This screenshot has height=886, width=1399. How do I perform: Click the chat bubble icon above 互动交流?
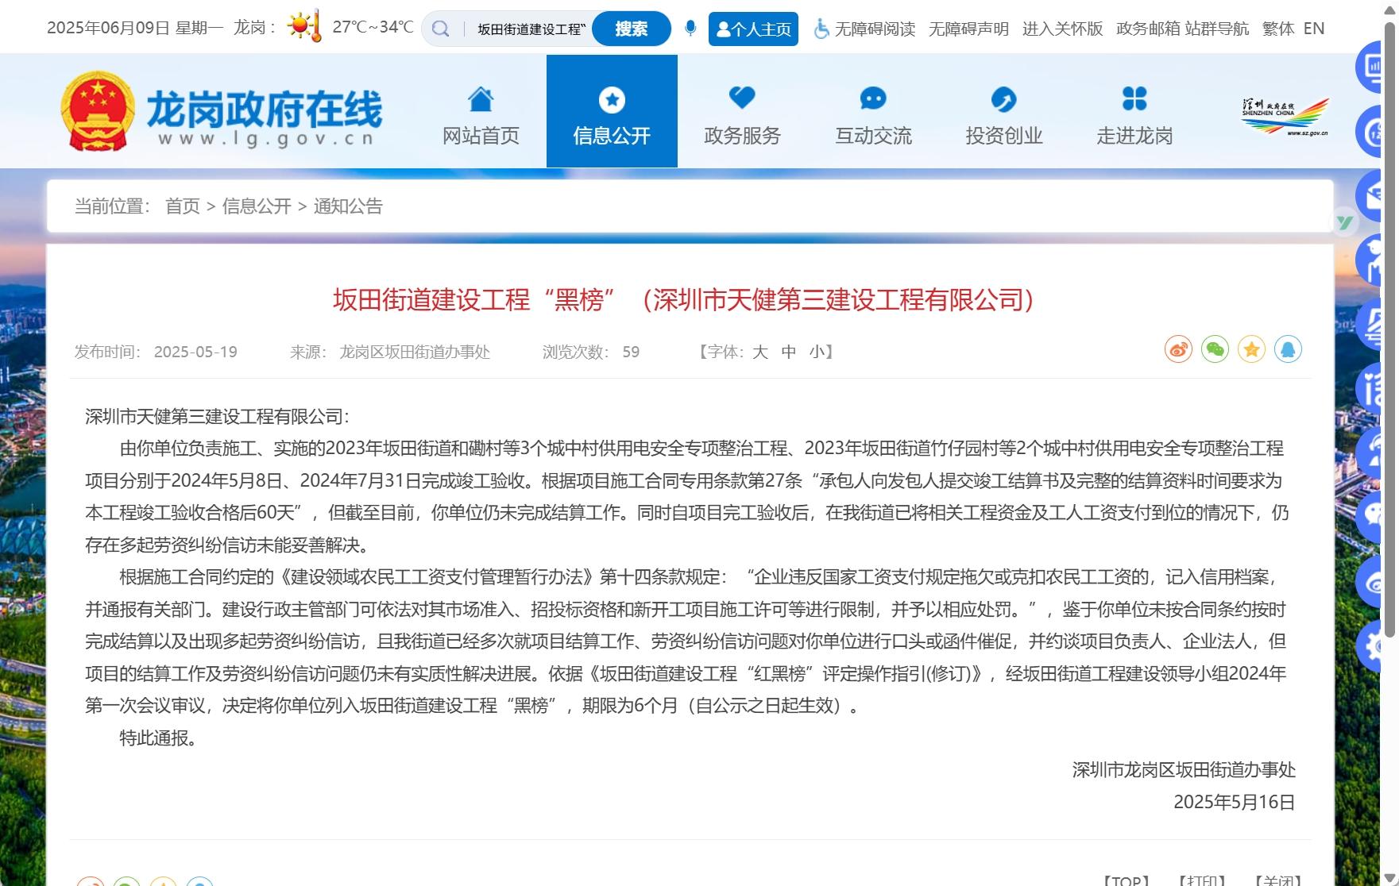pyautogui.click(x=873, y=98)
